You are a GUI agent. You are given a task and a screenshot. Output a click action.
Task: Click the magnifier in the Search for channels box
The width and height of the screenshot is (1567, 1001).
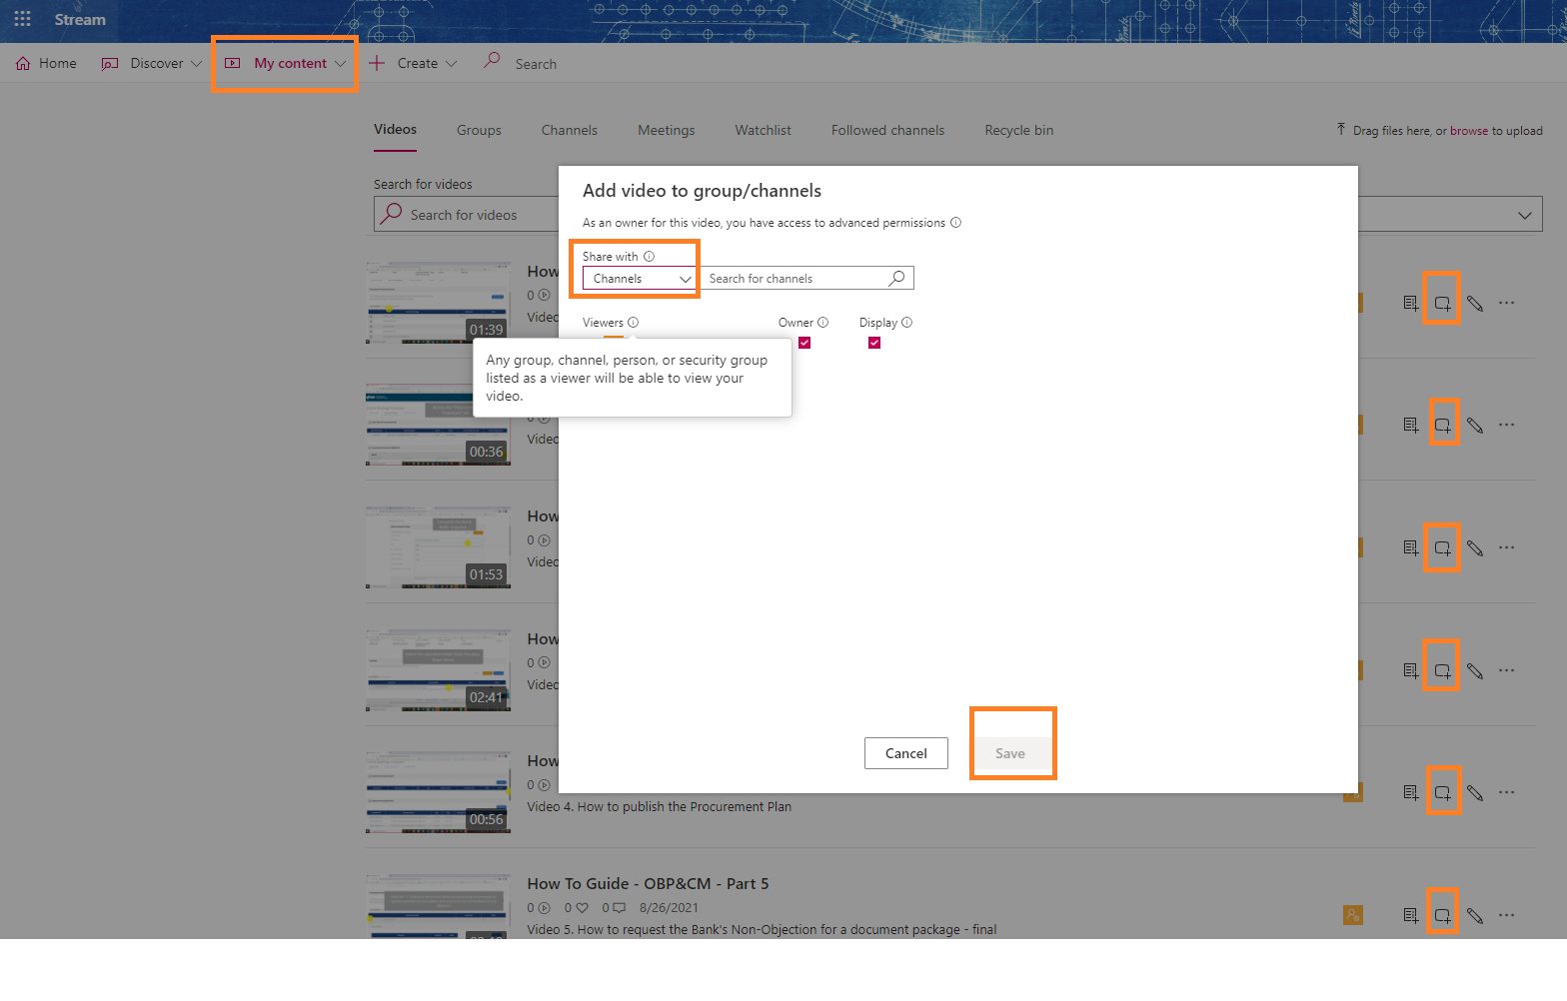pyautogui.click(x=897, y=278)
